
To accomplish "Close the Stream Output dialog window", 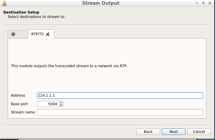I will pos(210,3).
